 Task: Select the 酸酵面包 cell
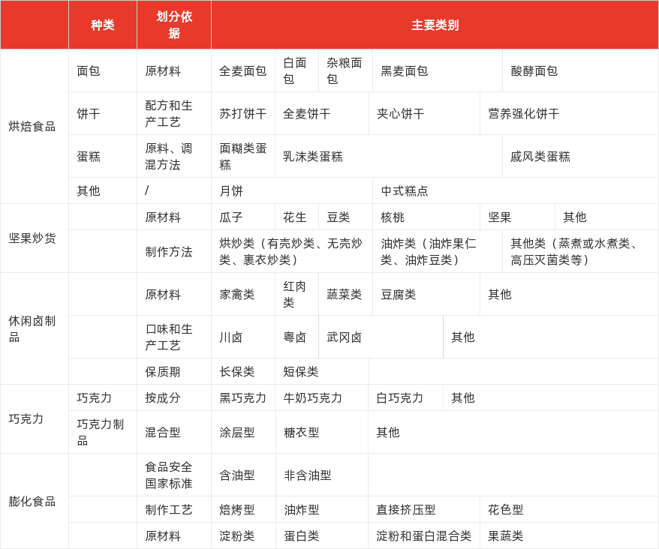tap(580, 70)
